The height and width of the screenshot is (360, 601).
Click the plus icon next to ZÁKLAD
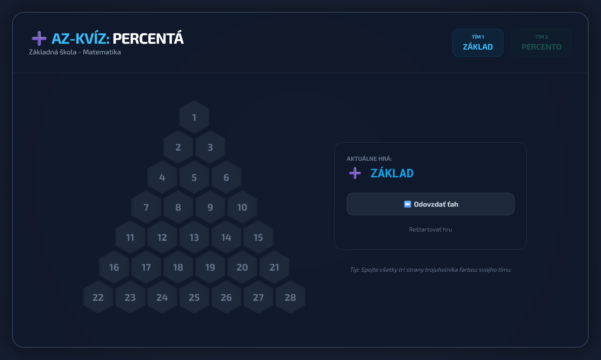(355, 173)
